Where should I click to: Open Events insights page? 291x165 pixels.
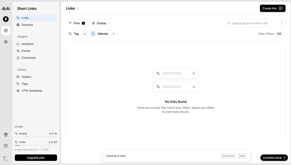tap(36, 51)
